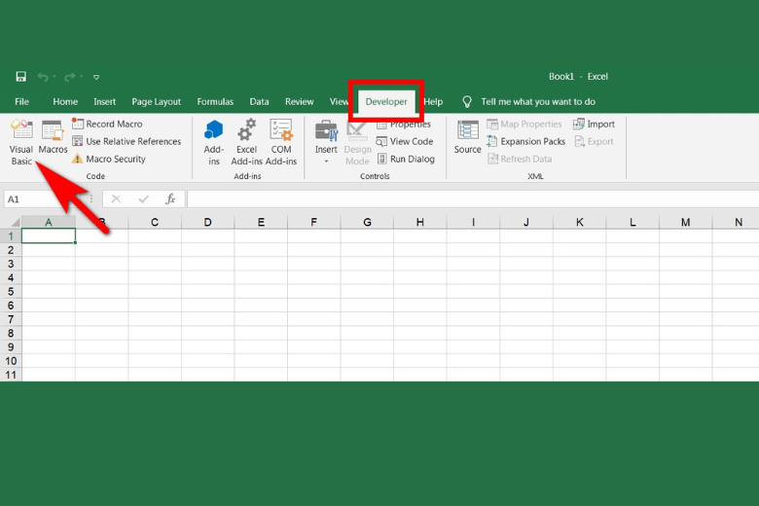Select column E header
Image resolution: width=759 pixels, height=506 pixels.
pyautogui.click(x=261, y=222)
